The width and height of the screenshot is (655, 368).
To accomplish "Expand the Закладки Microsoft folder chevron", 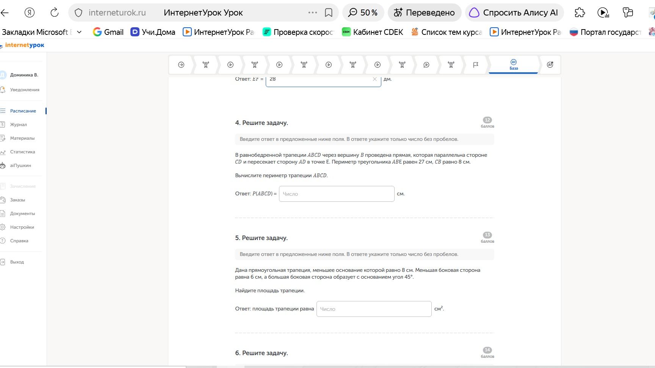I will [x=79, y=32].
